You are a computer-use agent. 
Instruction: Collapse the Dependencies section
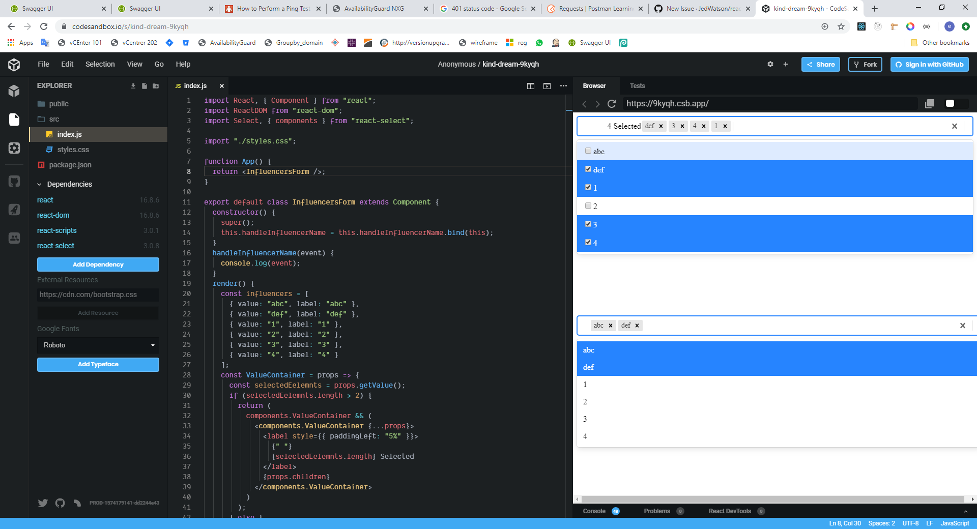click(x=39, y=184)
